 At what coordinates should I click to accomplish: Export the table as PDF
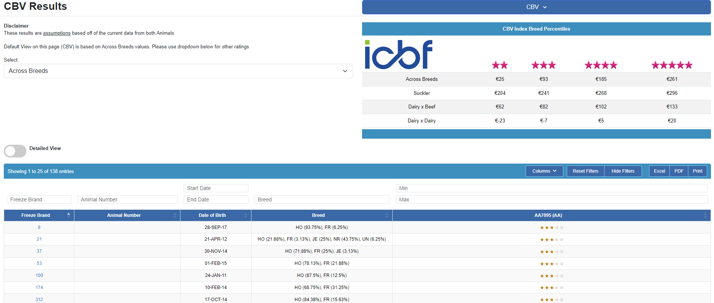[x=679, y=171]
